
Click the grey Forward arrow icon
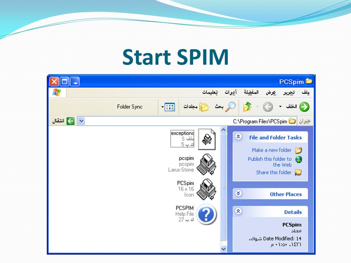(x=268, y=107)
